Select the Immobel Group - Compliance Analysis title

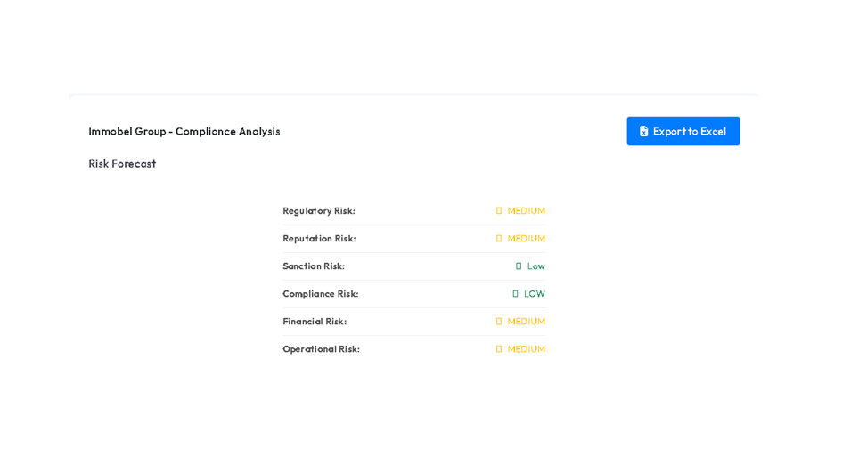coord(184,131)
